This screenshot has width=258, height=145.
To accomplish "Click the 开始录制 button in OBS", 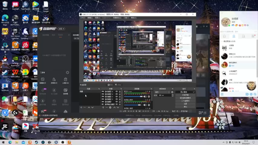I will (x=185, y=95).
